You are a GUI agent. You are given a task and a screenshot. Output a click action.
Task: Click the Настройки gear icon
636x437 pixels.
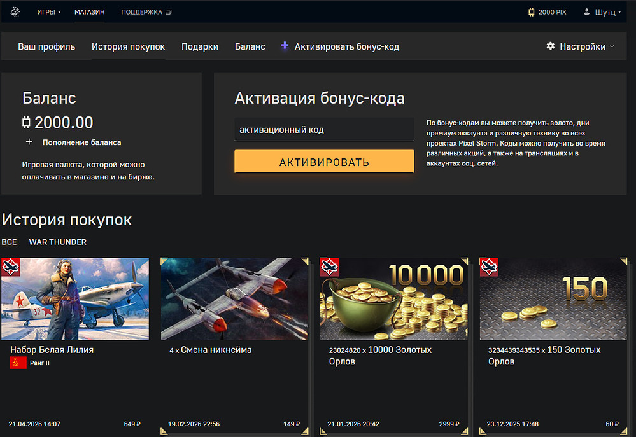(x=551, y=46)
